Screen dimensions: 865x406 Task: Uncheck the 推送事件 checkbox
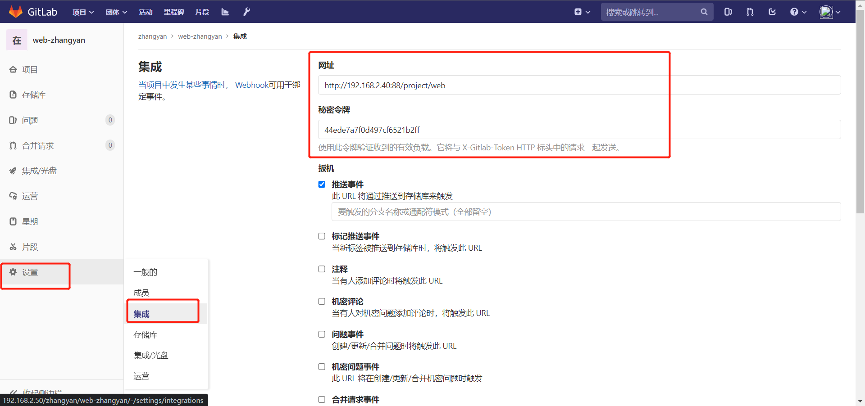tap(322, 185)
